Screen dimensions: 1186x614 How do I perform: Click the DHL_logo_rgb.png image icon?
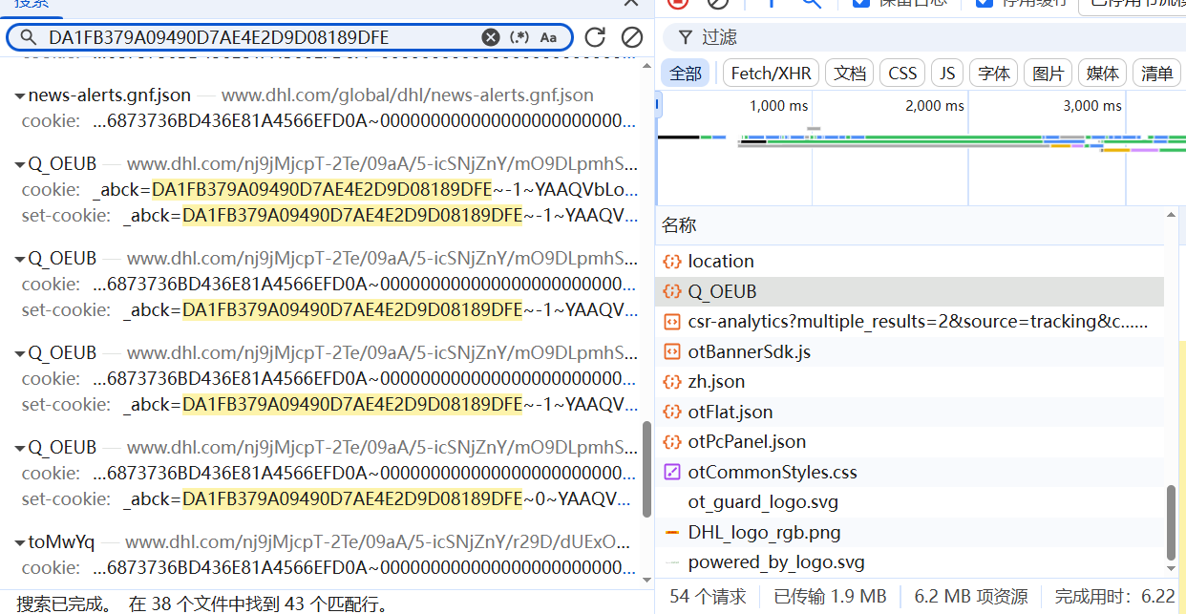click(672, 533)
